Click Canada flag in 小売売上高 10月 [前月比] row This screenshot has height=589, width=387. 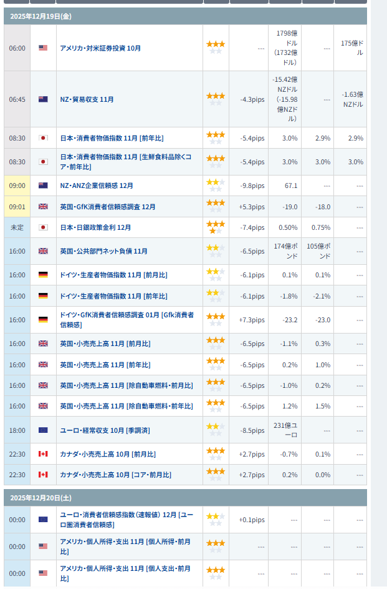tap(43, 454)
